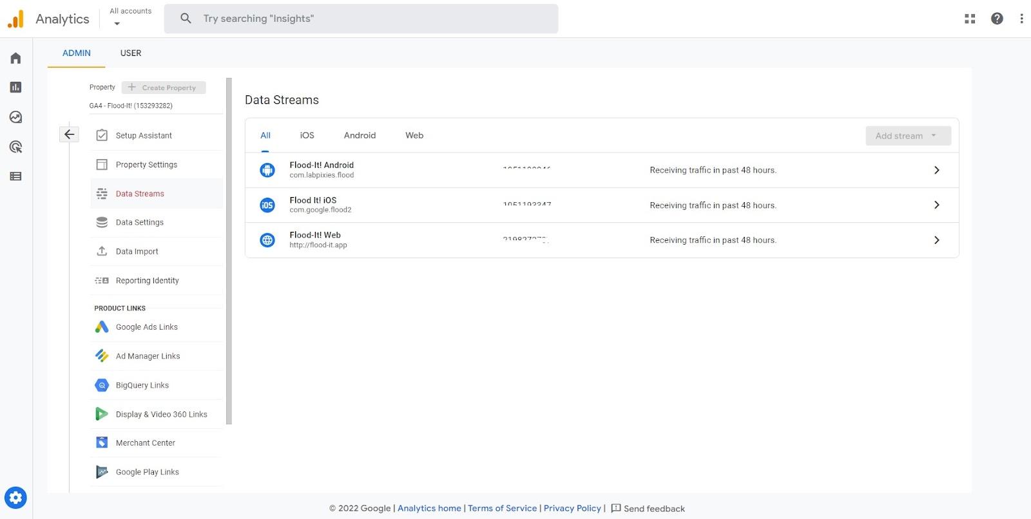Click the Data Settings database icon

[102, 222]
